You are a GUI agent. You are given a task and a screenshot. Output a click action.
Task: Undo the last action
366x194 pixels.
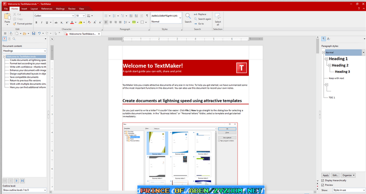click(x=39, y=34)
